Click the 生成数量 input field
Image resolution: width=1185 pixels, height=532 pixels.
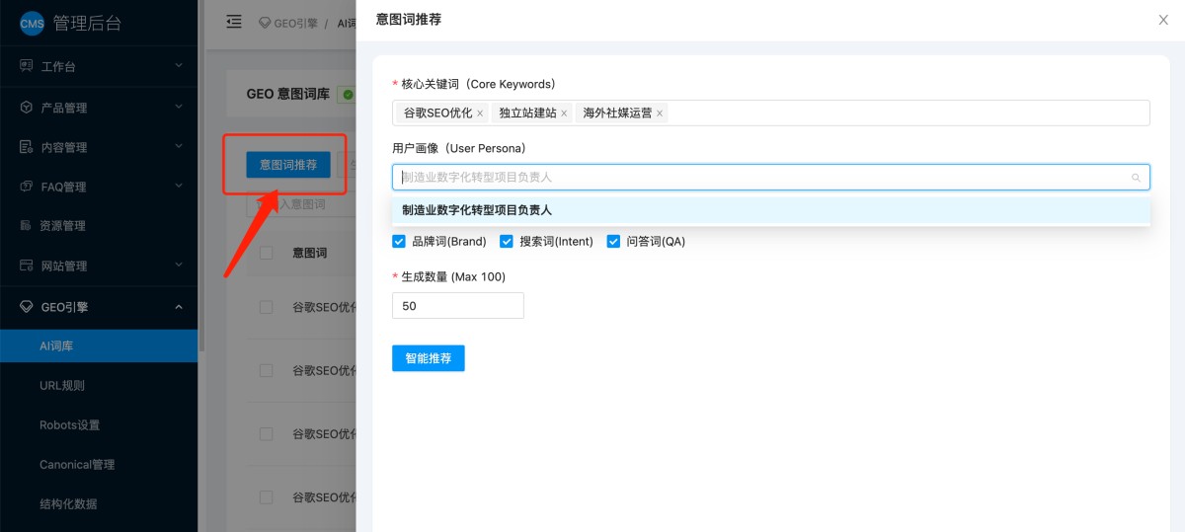pyautogui.click(x=457, y=306)
